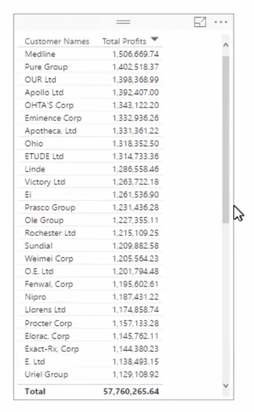Click the scrollbar up arrow
The height and width of the screenshot is (412, 254).
pyautogui.click(x=226, y=45)
